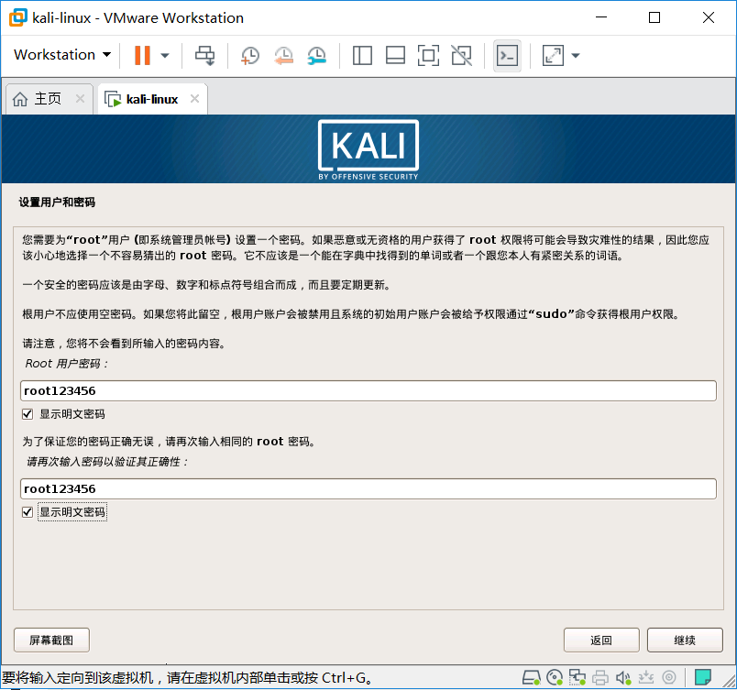Viewport: 737px width, 690px height.
Task: Click the orange Pause VM button
Action: [x=142, y=55]
